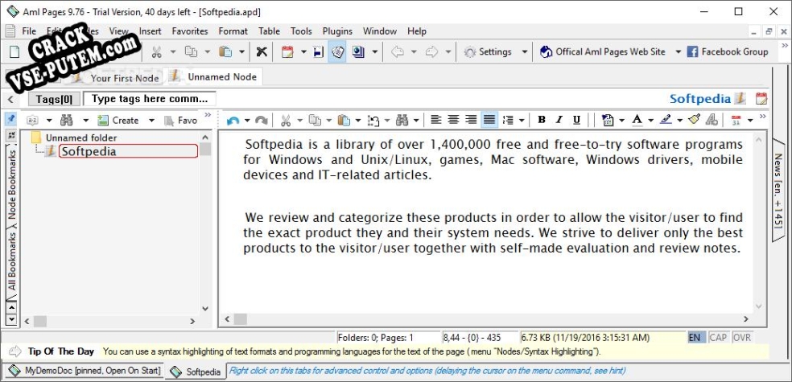Open the highlight color dropdown arrow
This screenshot has width=792, height=382.
[680, 120]
